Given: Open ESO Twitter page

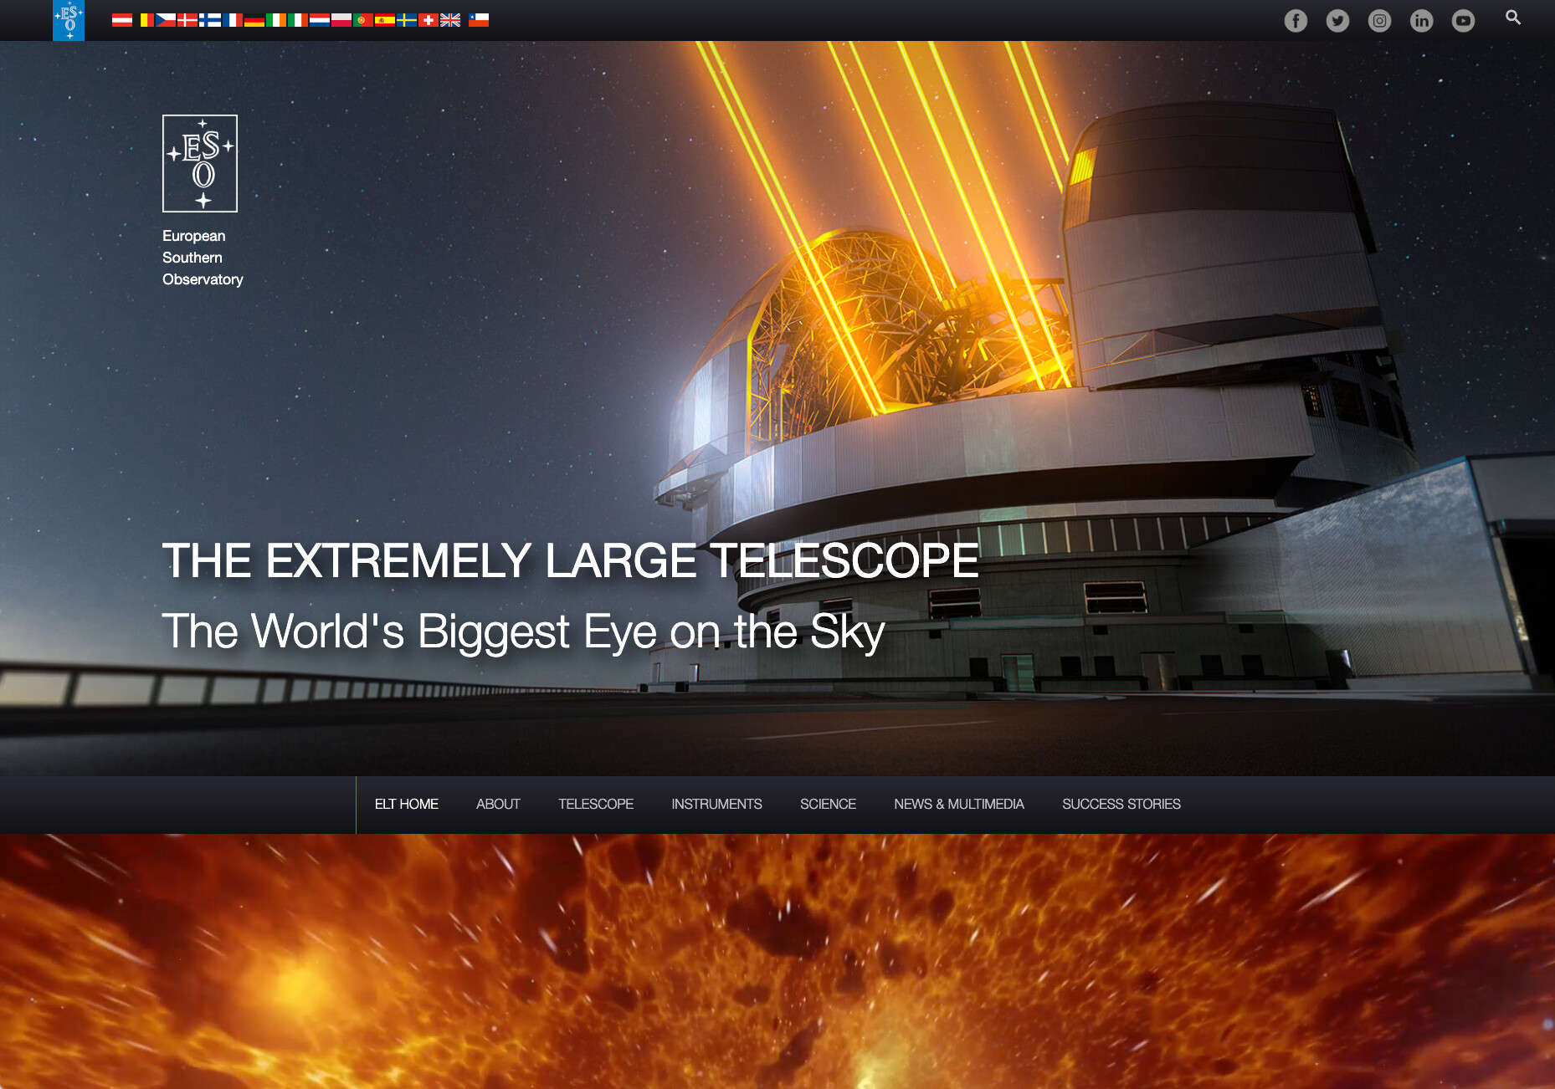Looking at the screenshot, I should (x=1337, y=21).
